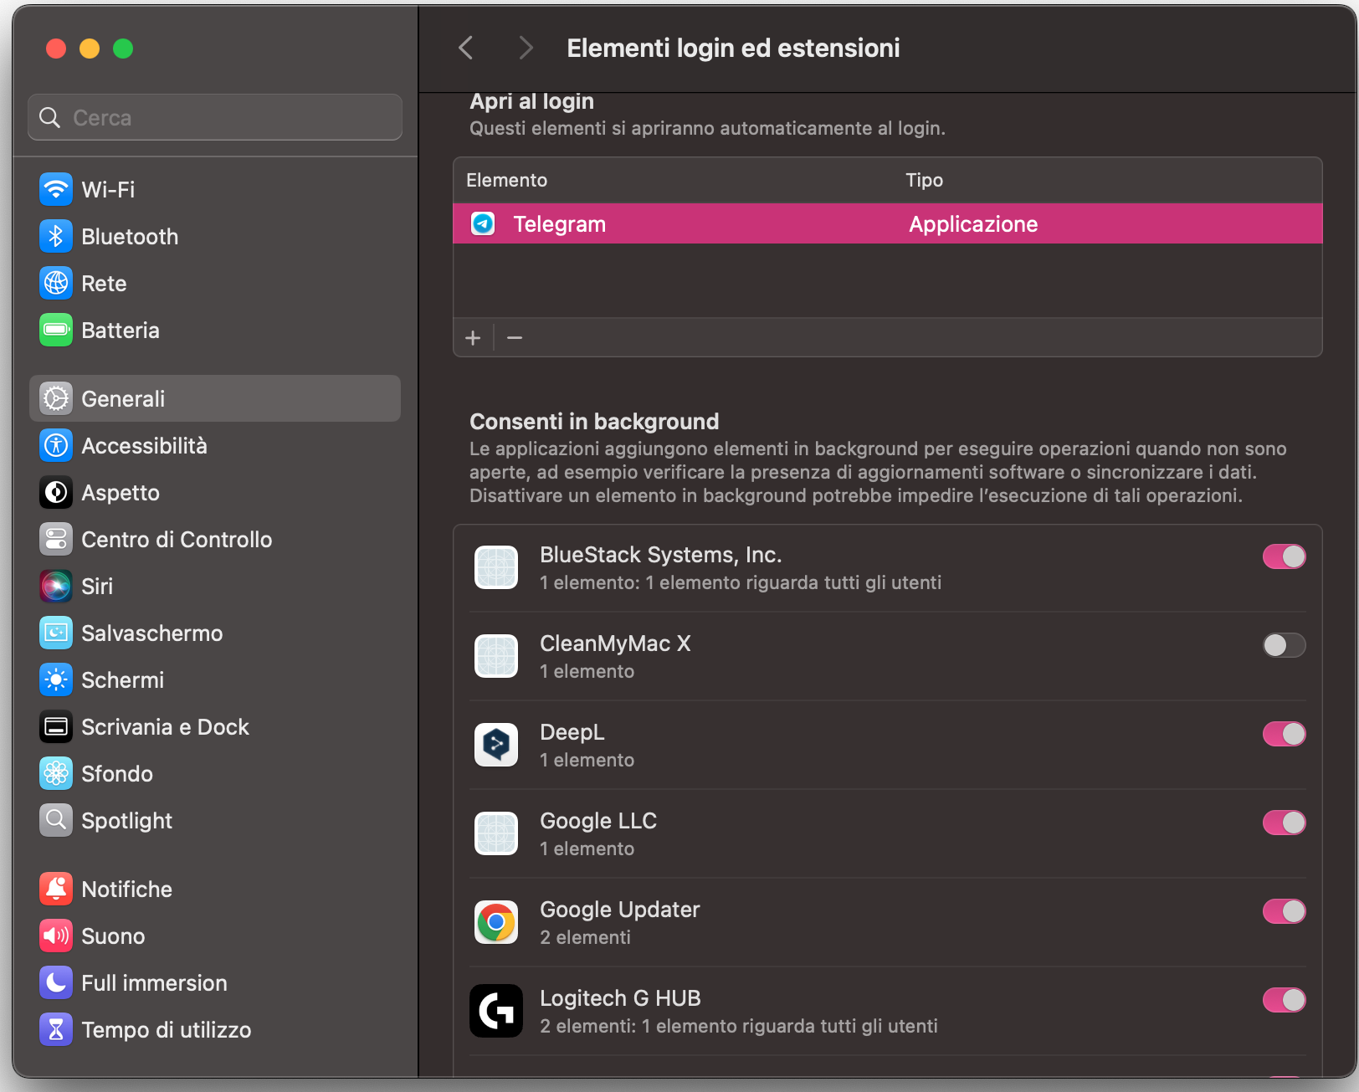
Task: Click the Batteria icon in the sidebar
Action: click(x=55, y=330)
